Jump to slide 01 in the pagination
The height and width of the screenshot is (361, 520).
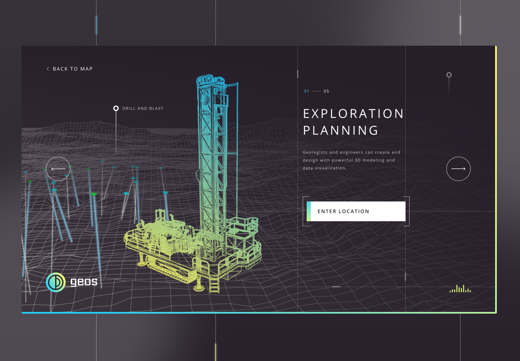(x=306, y=91)
